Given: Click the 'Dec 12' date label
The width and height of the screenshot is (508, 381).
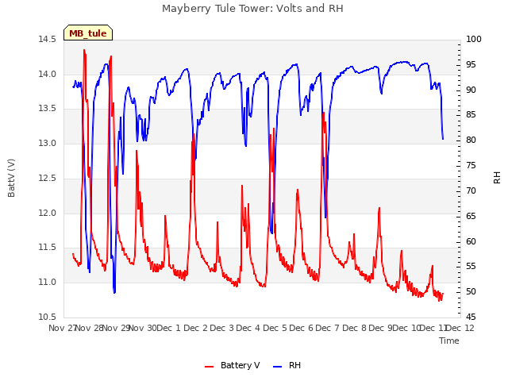Looking at the screenshot, I should pyautogui.click(x=460, y=328).
